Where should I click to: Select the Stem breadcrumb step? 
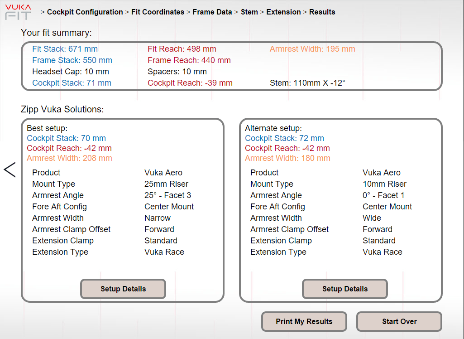(249, 12)
